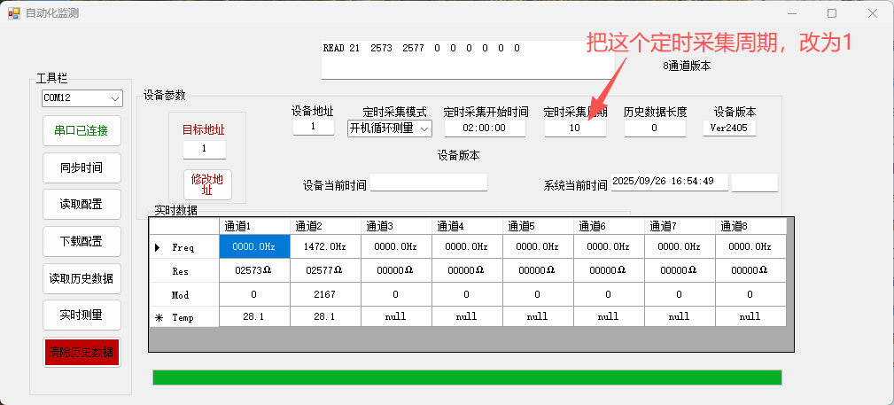Click the red 清除历史数据 button
This screenshot has width=894, height=405.
[81, 352]
